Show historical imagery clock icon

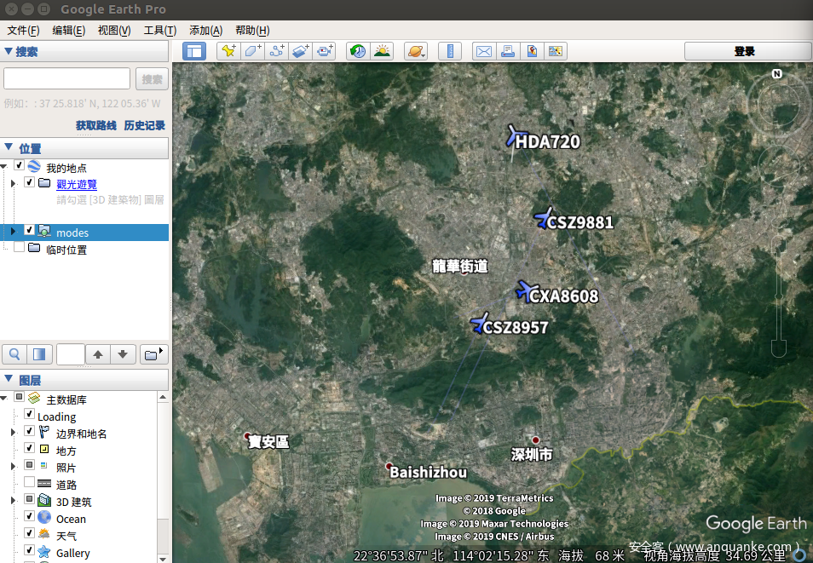pos(358,51)
